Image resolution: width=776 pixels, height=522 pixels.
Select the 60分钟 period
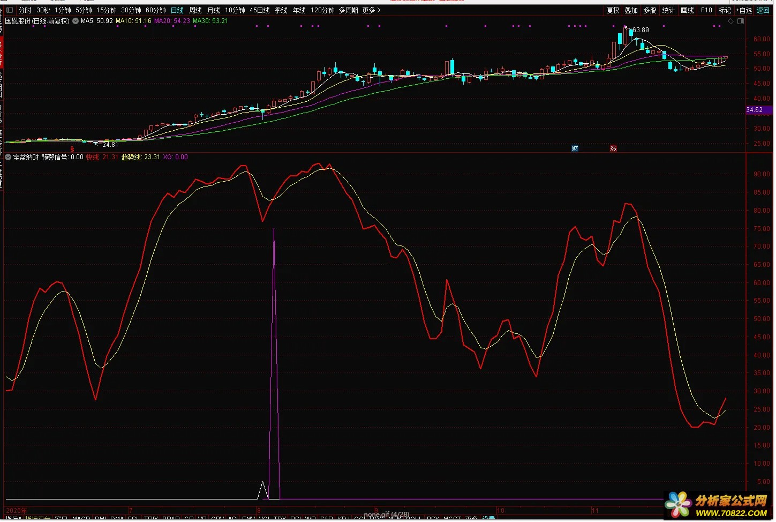point(156,10)
